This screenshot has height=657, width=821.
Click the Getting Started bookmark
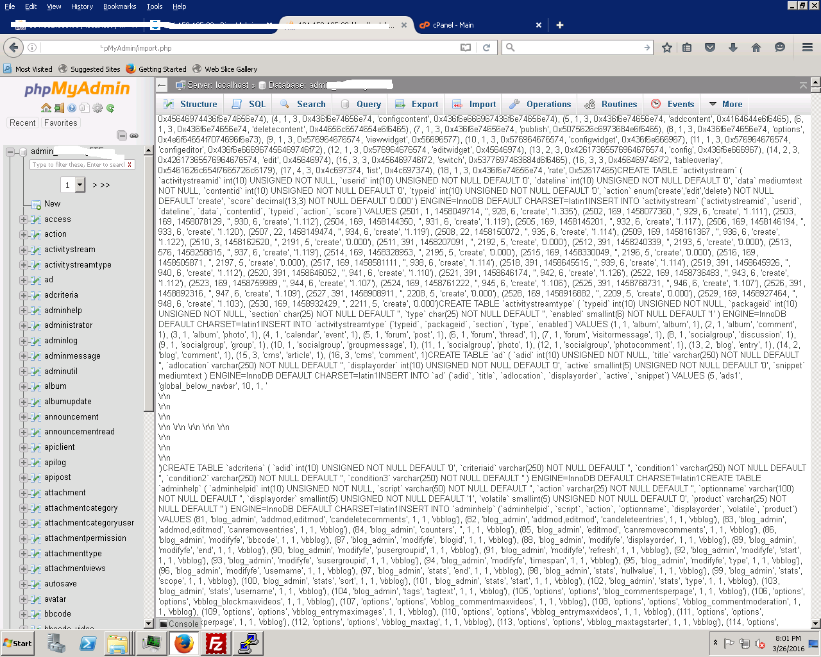(x=157, y=69)
